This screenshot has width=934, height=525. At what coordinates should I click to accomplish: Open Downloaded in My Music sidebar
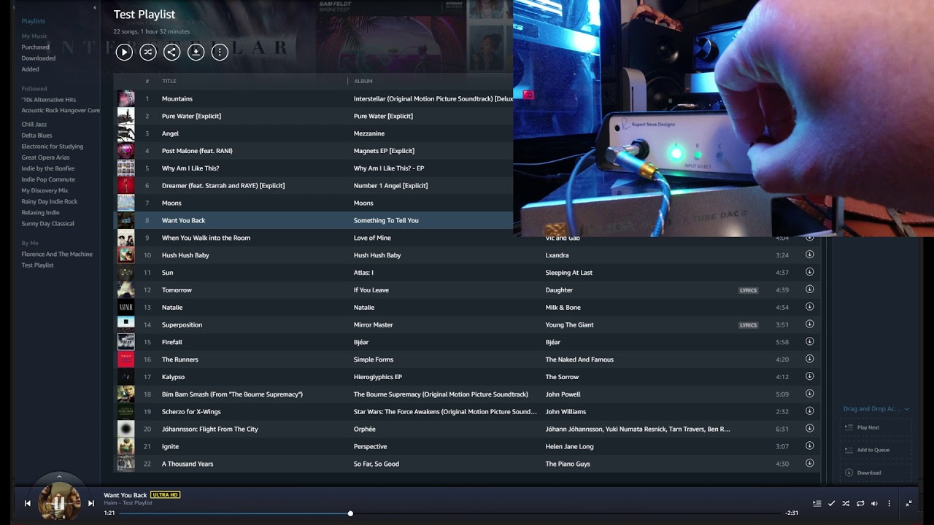tap(39, 58)
